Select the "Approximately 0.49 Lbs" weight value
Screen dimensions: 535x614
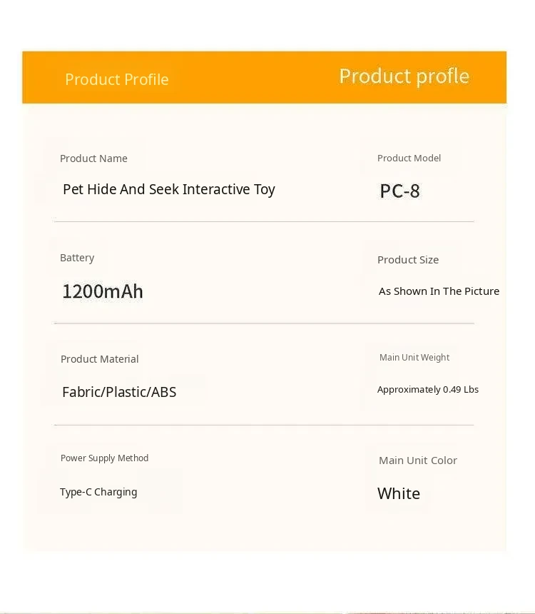click(x=428, y=389)
